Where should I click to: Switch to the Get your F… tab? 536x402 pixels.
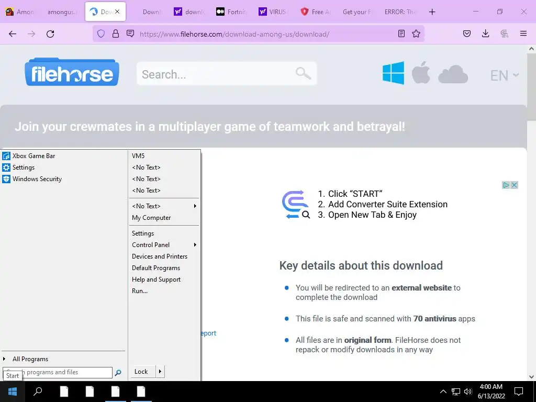pyautogui.click(x=358, y=12)
